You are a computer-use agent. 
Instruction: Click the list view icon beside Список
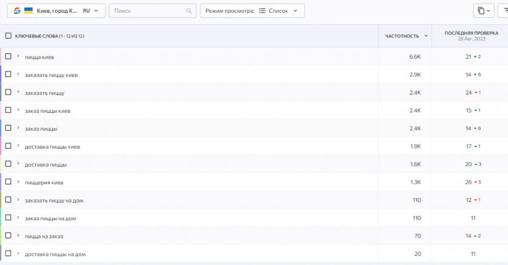262,11
